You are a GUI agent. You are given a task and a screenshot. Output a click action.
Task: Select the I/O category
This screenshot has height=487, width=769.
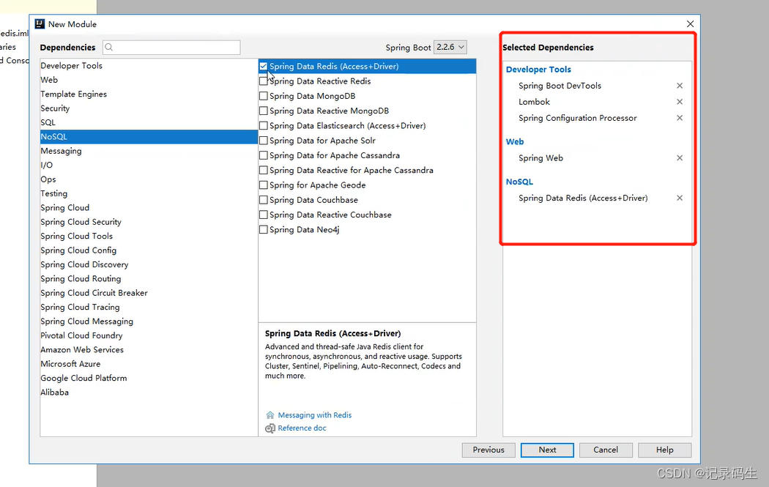(149, 166)
